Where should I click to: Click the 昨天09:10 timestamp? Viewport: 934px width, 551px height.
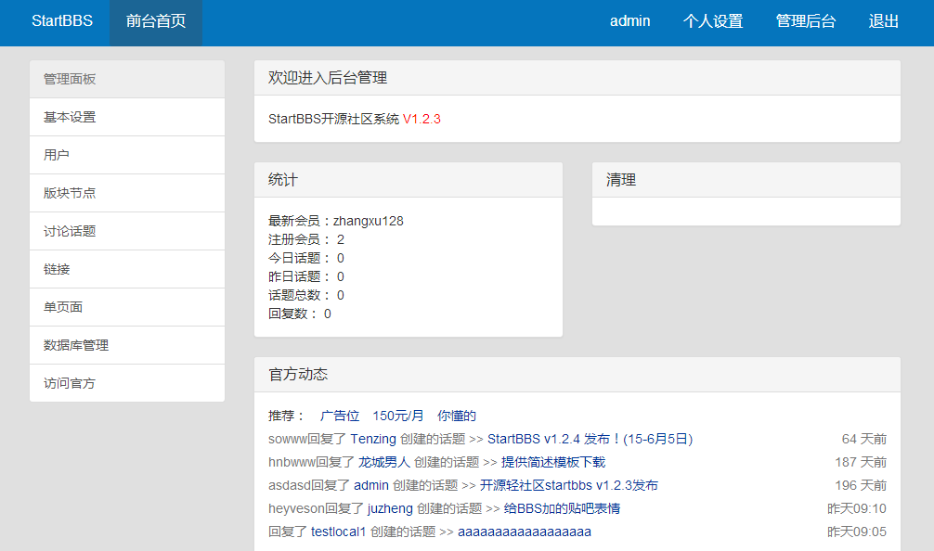click(857, 508)
